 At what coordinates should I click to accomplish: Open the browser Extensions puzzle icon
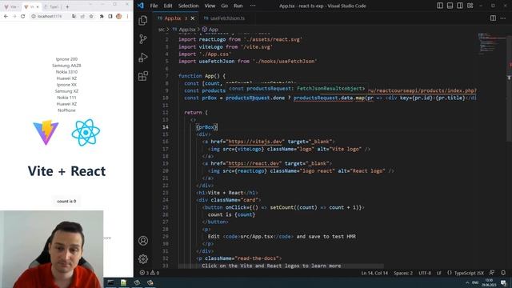(102, 16)
